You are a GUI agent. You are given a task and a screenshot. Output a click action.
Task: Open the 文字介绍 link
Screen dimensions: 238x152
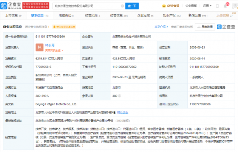click(161, 27)
